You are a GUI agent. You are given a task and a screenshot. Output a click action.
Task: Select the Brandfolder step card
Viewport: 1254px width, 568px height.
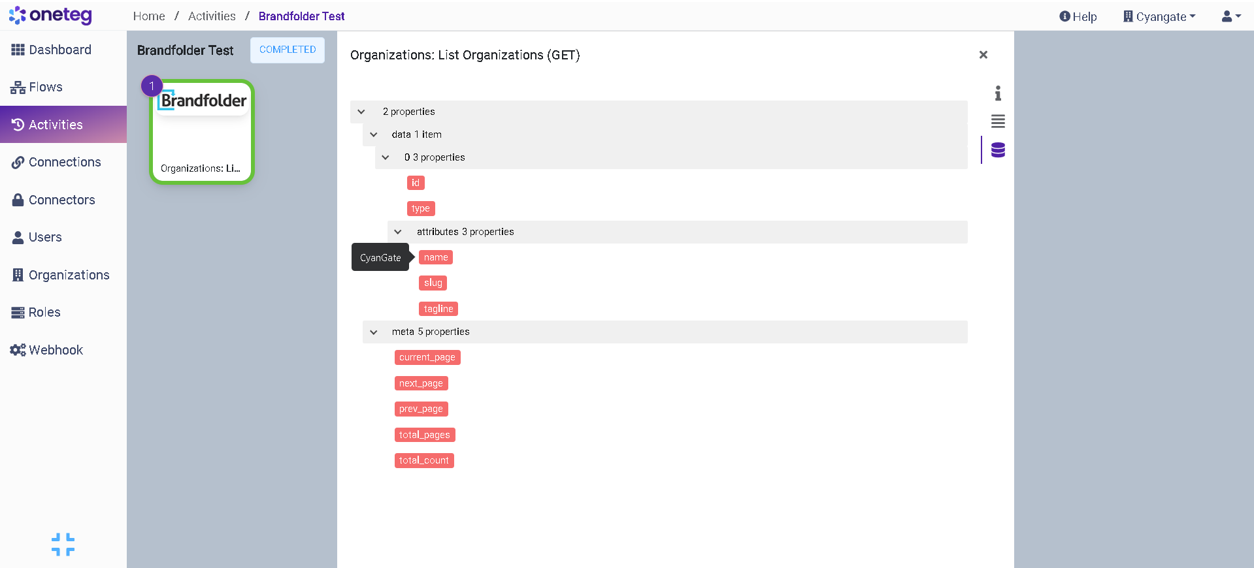coord(201,133)
